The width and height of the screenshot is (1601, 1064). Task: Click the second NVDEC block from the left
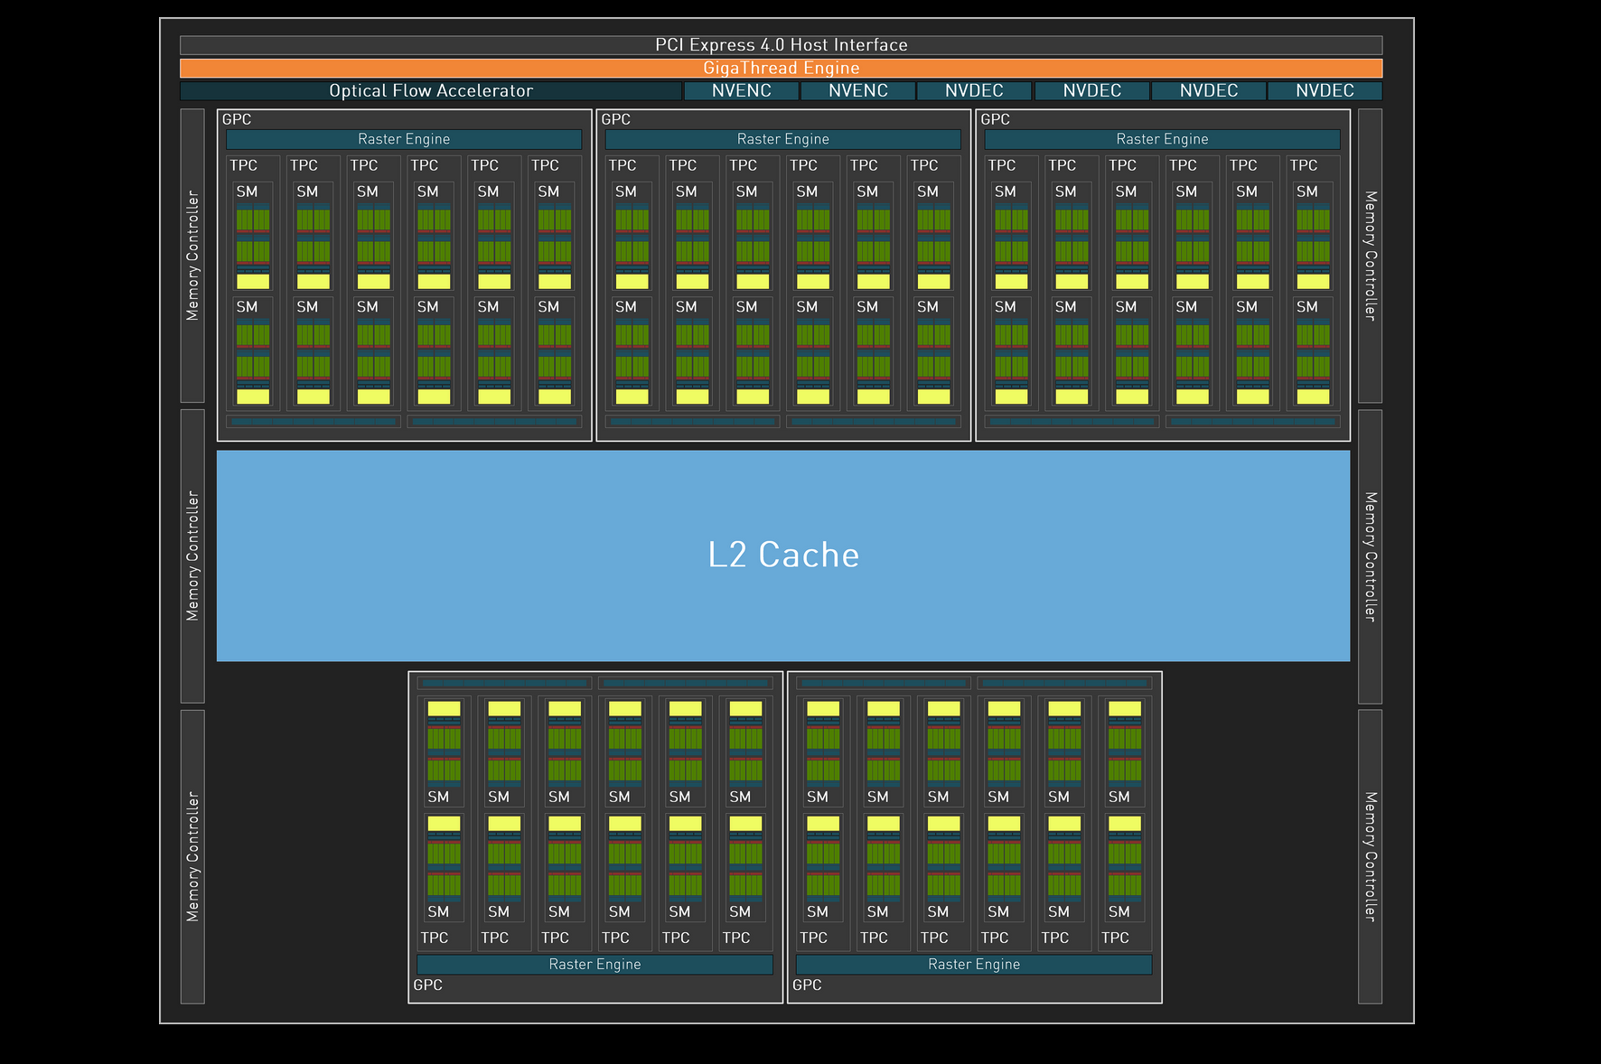click(1091, 90)
